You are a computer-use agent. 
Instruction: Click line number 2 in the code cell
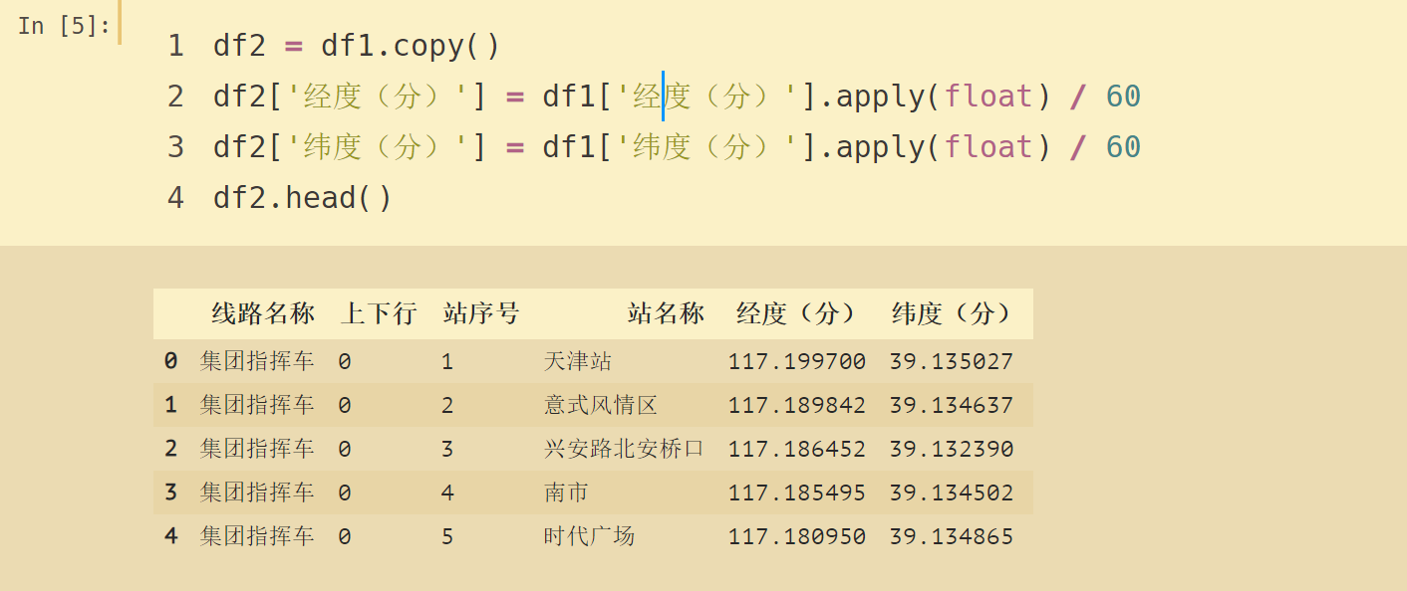point(174,96)
